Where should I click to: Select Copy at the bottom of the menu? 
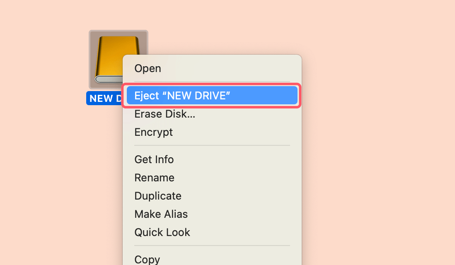click(147, 259)
